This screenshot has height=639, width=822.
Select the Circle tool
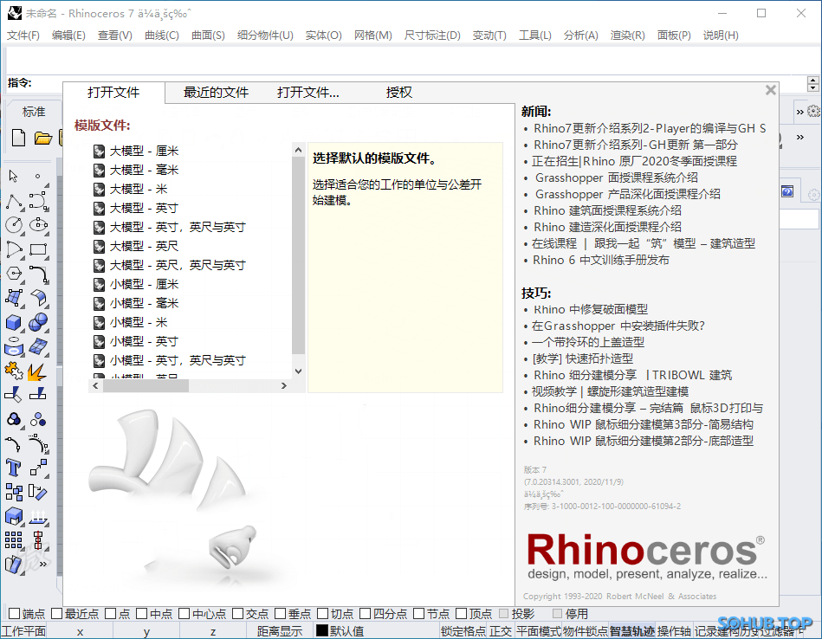coord(14,225)
